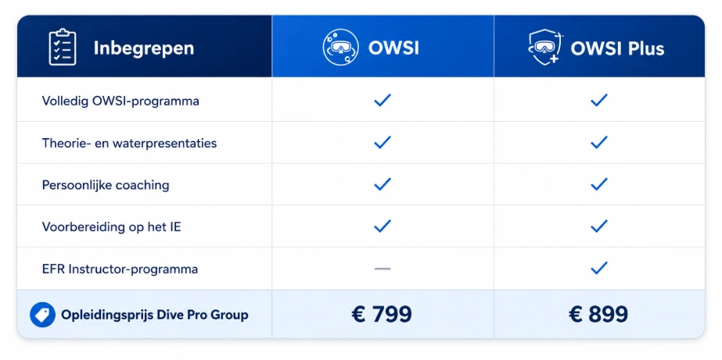722x360 pixels.
Task: Click the shield mask icon beside OWSI Plus
Action: point(546,47)
